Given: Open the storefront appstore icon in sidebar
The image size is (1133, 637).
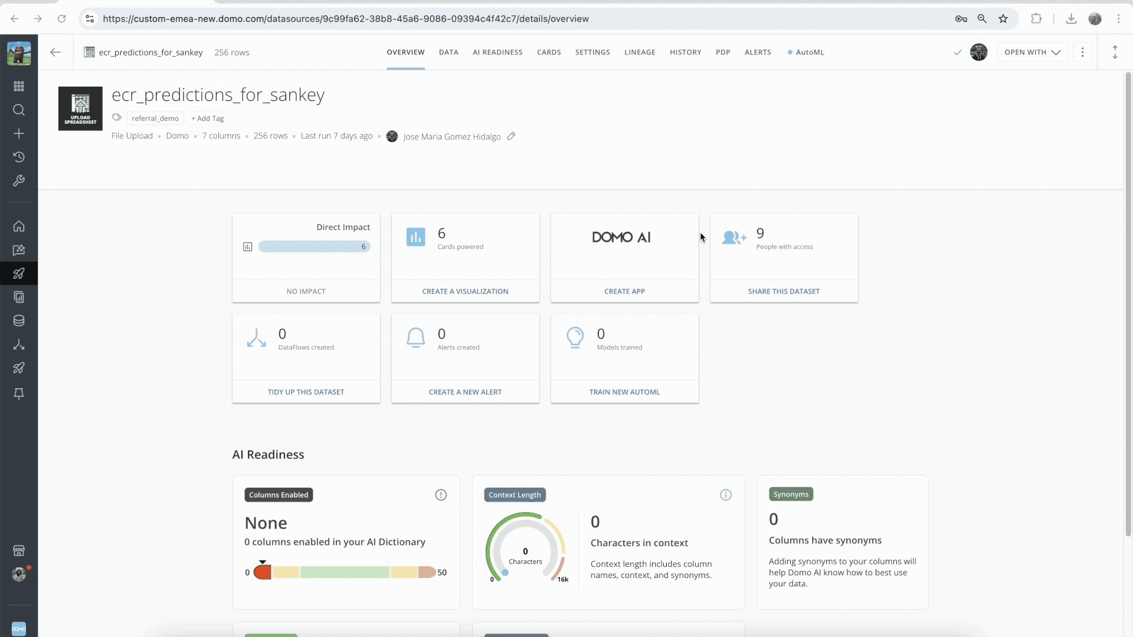Looking at the screenshot, I should click(19, 551).
